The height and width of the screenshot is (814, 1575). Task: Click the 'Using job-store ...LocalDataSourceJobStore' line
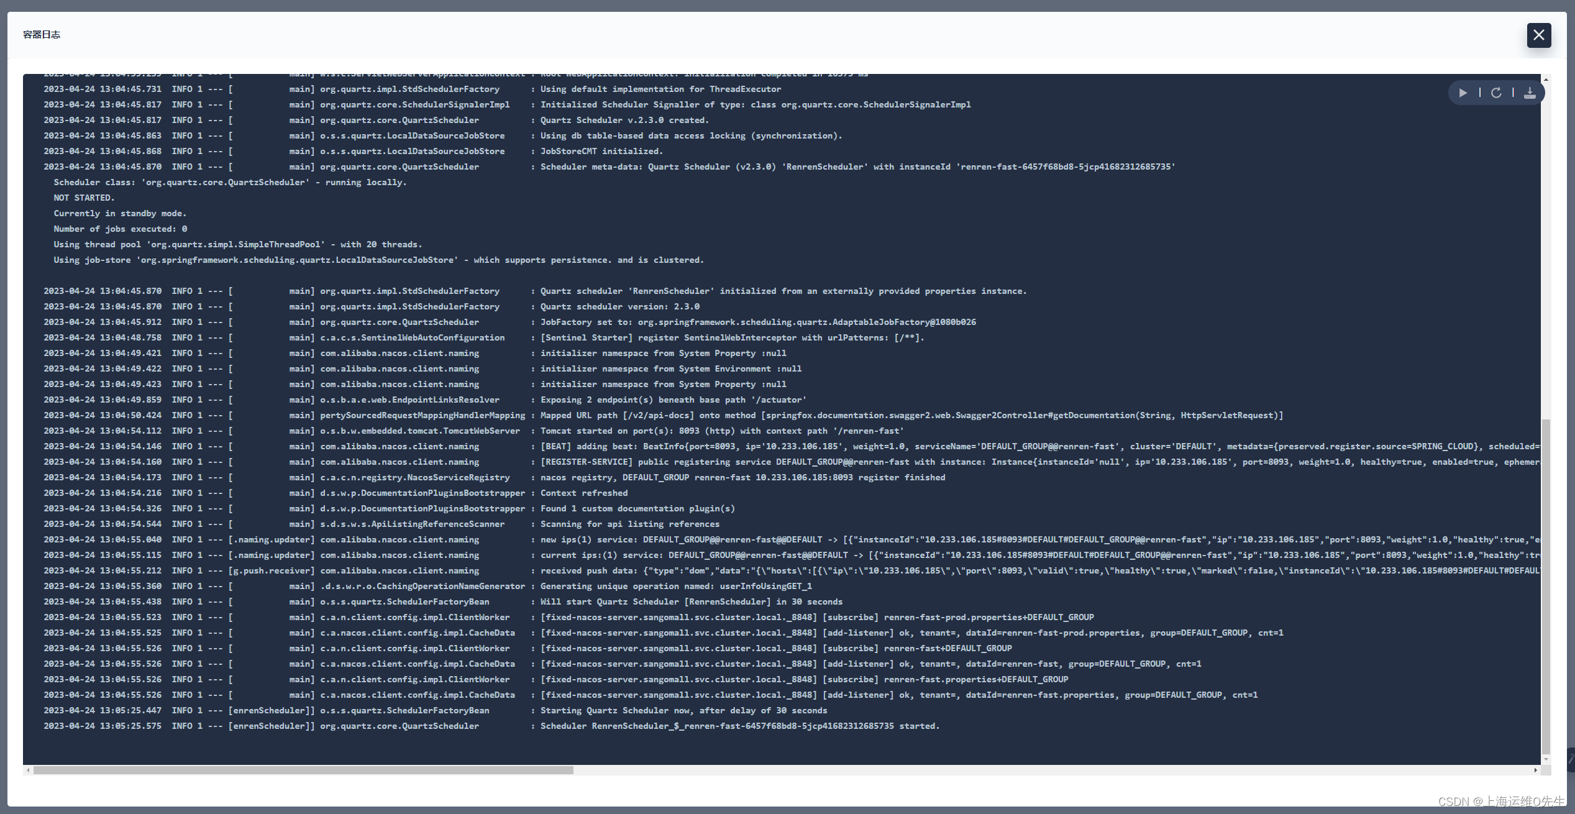click(x=379, y=260)
